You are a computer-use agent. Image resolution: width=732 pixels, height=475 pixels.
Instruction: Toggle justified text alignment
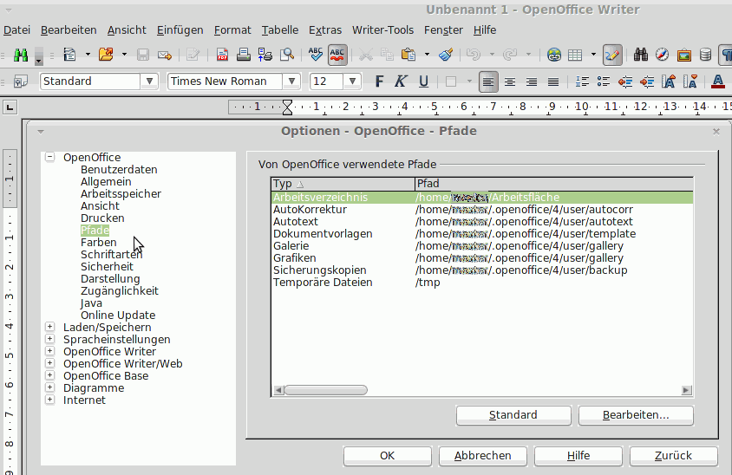[552, 81]
